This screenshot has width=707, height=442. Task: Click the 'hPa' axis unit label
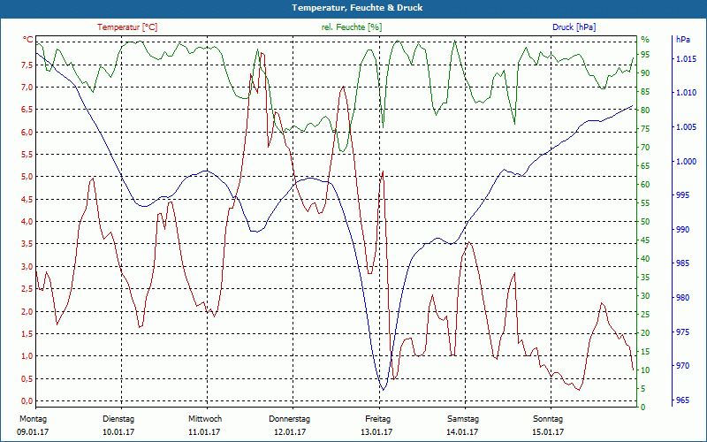click(682, 39)
